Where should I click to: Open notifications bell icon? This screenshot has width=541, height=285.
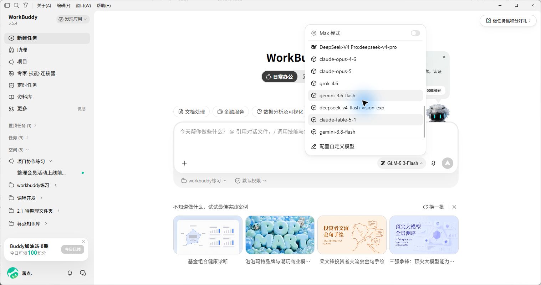coord(70,273)
